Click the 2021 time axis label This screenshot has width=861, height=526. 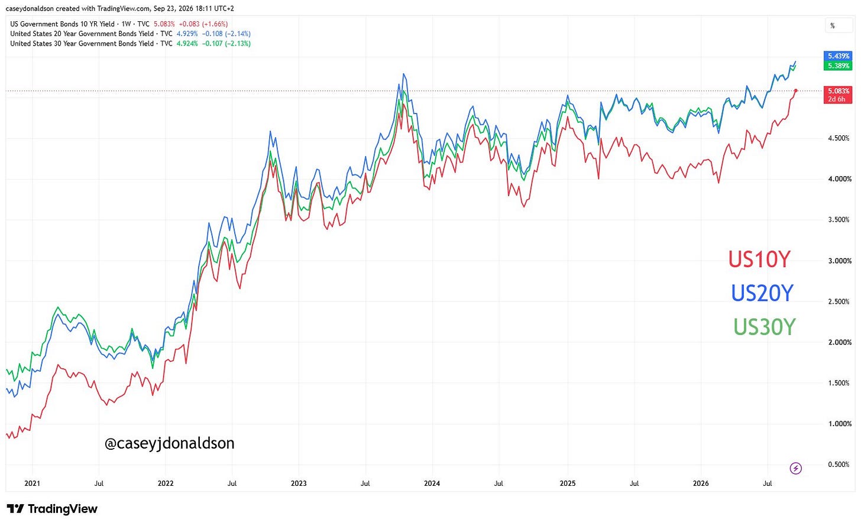(x=32, y=483)
